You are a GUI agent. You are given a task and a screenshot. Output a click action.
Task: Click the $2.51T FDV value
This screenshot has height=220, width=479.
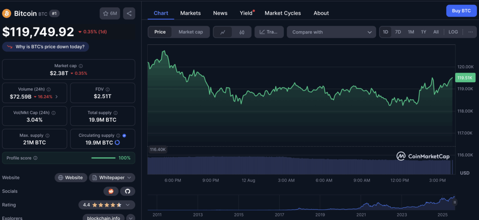point(103,97)
